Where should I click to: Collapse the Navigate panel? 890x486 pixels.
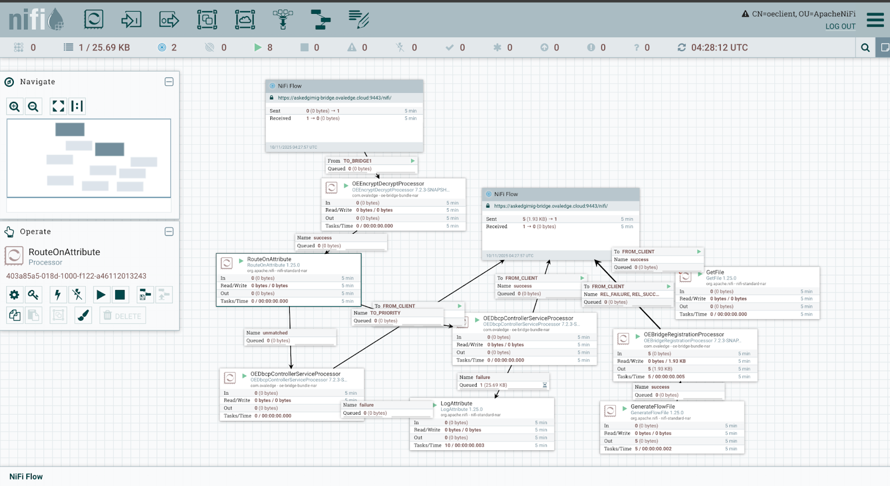[169, 82]
